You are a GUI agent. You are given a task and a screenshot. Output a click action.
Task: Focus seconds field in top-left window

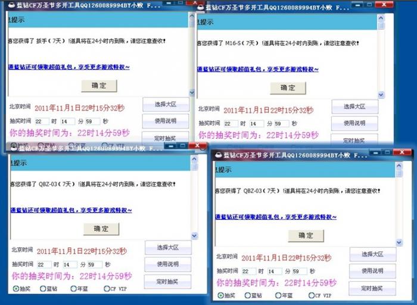click(x=92, y=121)
